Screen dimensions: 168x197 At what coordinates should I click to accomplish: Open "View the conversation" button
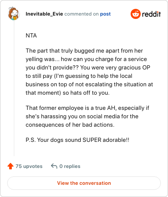(x=84, y=183)
